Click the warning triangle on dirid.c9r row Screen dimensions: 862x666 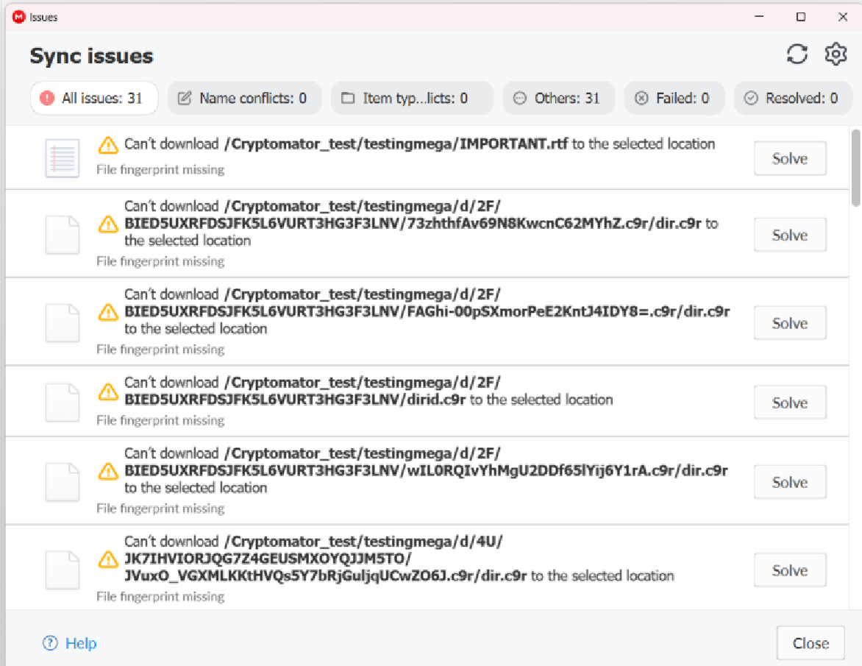[x=108, y=392]
